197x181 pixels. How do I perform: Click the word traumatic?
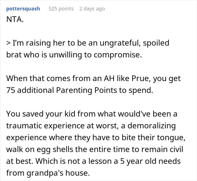[x=24, y=126]
